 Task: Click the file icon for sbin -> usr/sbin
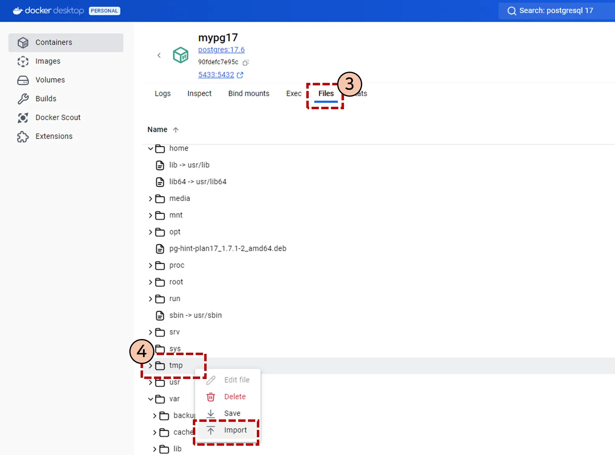coord(160,315)
